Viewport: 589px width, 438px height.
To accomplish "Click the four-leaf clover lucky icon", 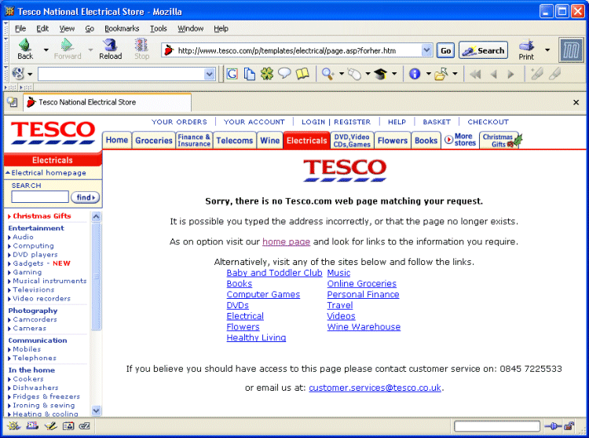I will click(x=267, y=74).
